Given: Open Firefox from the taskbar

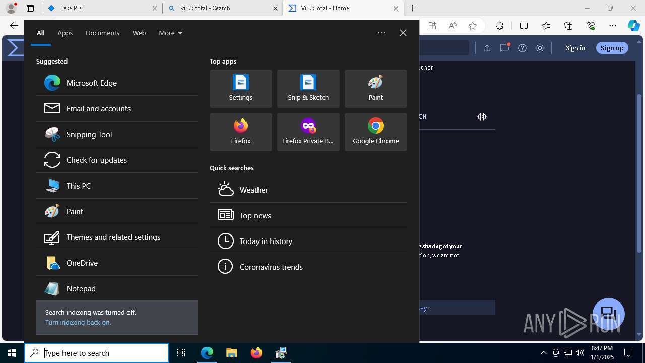Looking at the screenshot, I should pyautogui.click(x=256, y=353).
